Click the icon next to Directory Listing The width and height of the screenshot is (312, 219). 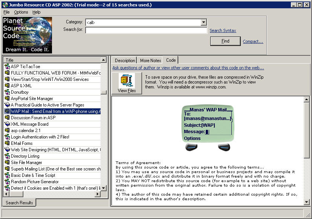(x=7, y=156)
